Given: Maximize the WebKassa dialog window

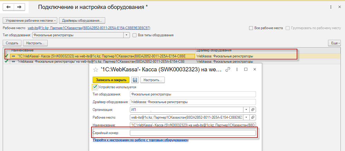Looking at the screenshot, I should point(246,69).
